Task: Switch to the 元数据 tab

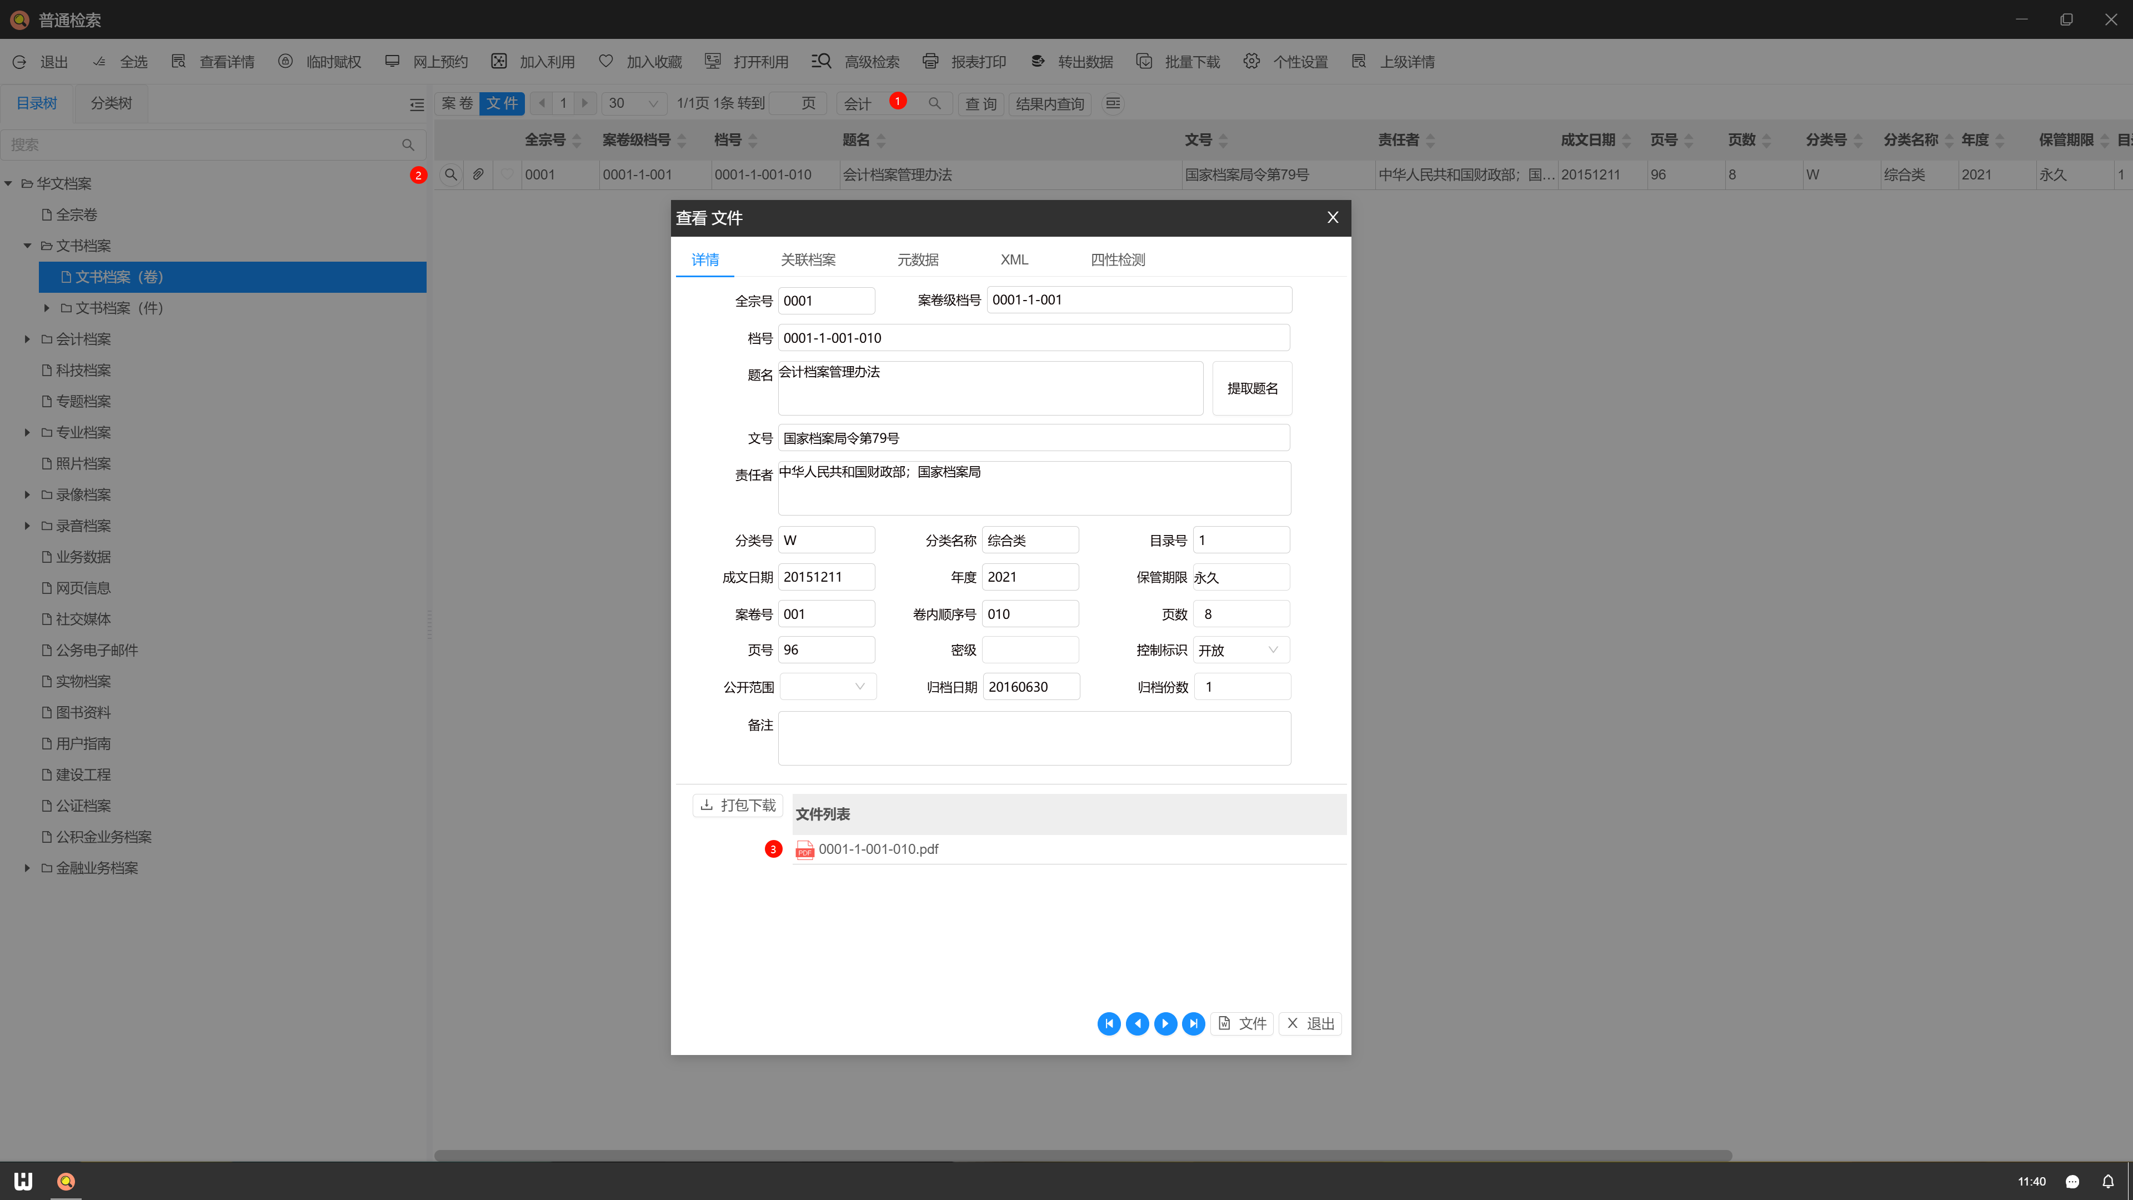Action: pyautogui.click(x=918, y=259)
